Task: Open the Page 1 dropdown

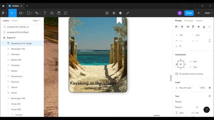Action: 37,21
